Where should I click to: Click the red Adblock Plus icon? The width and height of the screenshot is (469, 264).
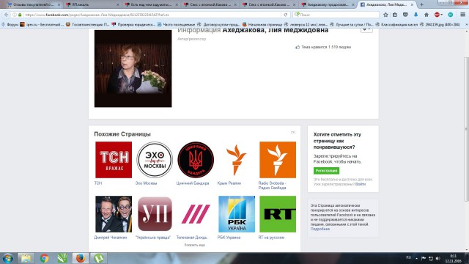tap(437, 15)
